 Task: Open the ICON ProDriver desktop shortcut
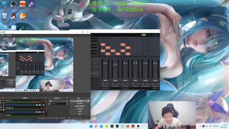pos(23,5)
